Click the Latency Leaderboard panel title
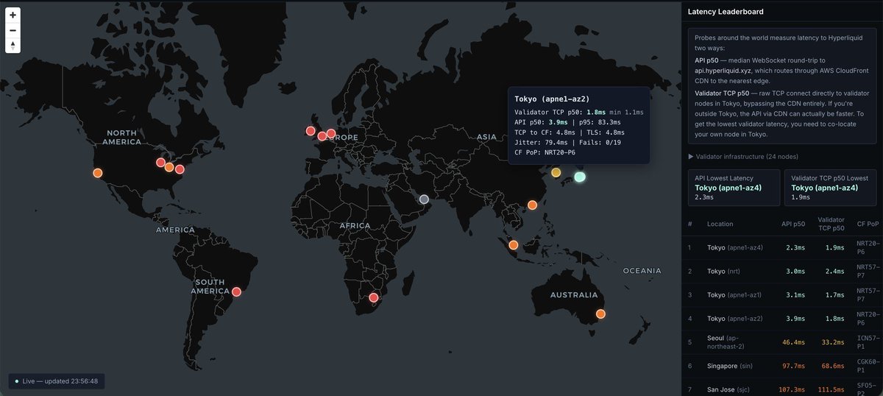Screen dimensions: 883x396 click(726, 12)
